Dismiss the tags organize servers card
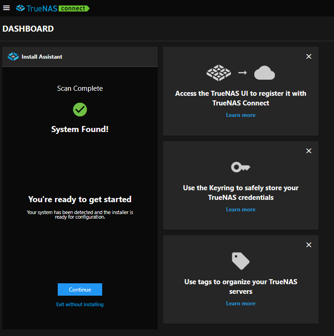 (x=309, y=245)
